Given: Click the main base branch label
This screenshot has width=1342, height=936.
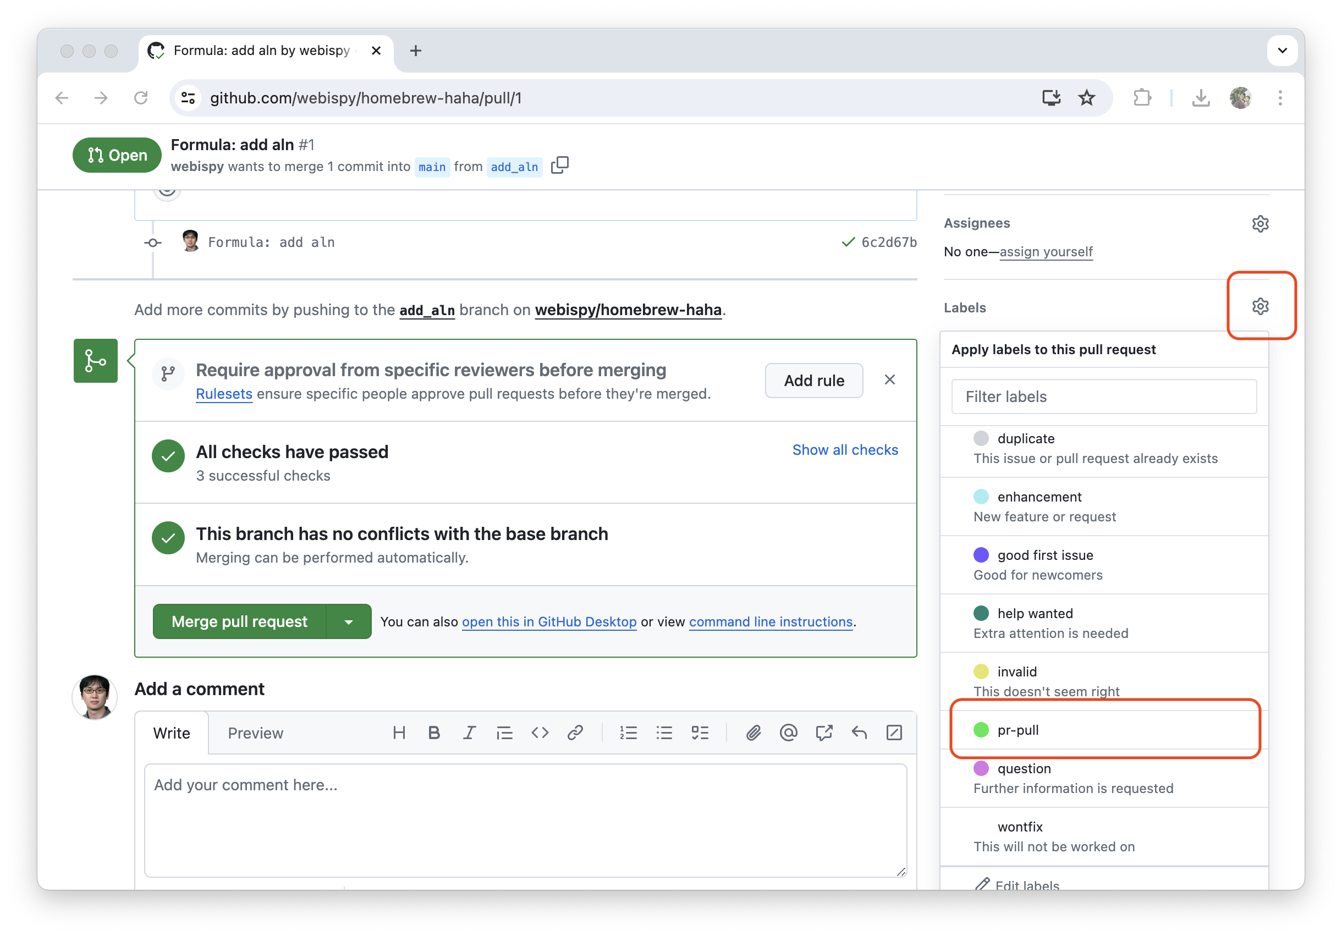Looking at the screenshot, I should [x=432, y=167].
